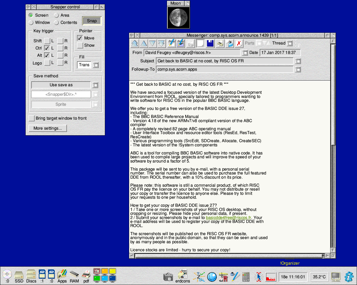The height and width of the screenshot is (285, 357).
Task: Click the 18e 11:16:01 clock display
Action: 293,277
